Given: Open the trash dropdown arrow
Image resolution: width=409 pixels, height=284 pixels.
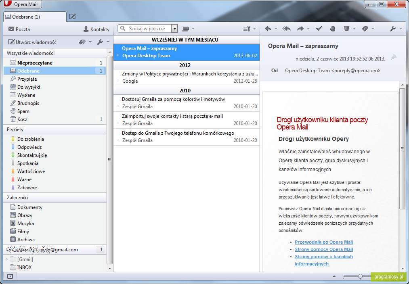Looking at the screenshot, I should coord(354,29).
